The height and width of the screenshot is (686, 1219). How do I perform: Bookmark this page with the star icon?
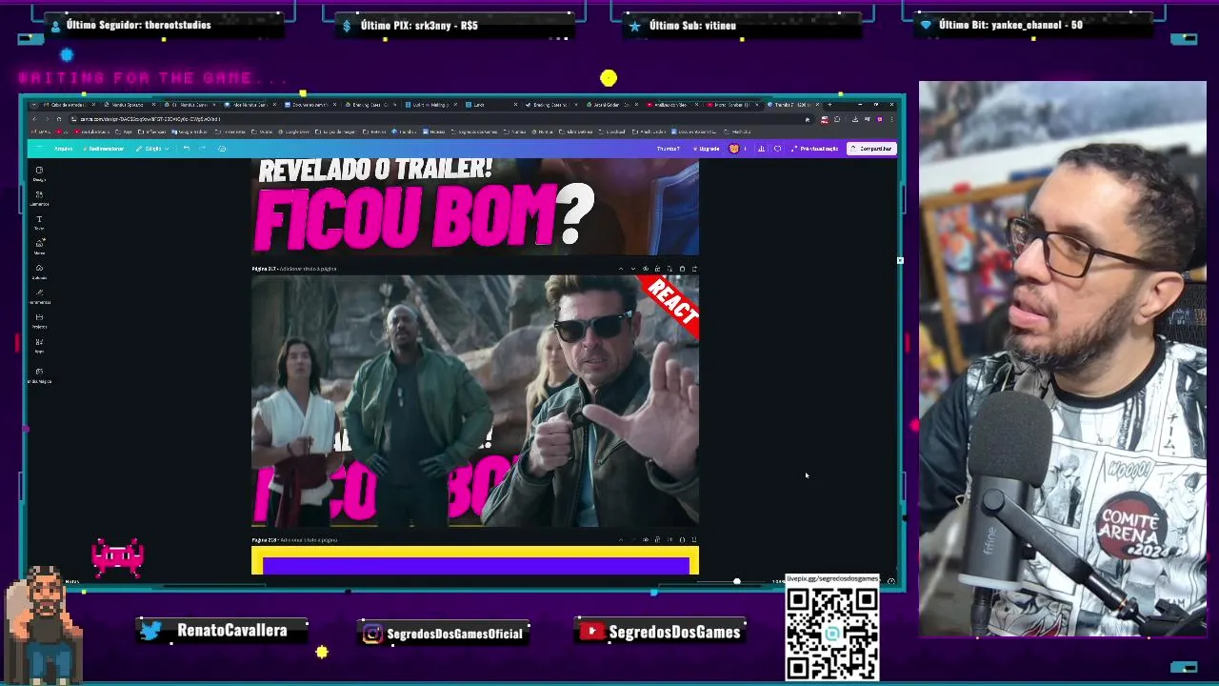coord(808,119)
